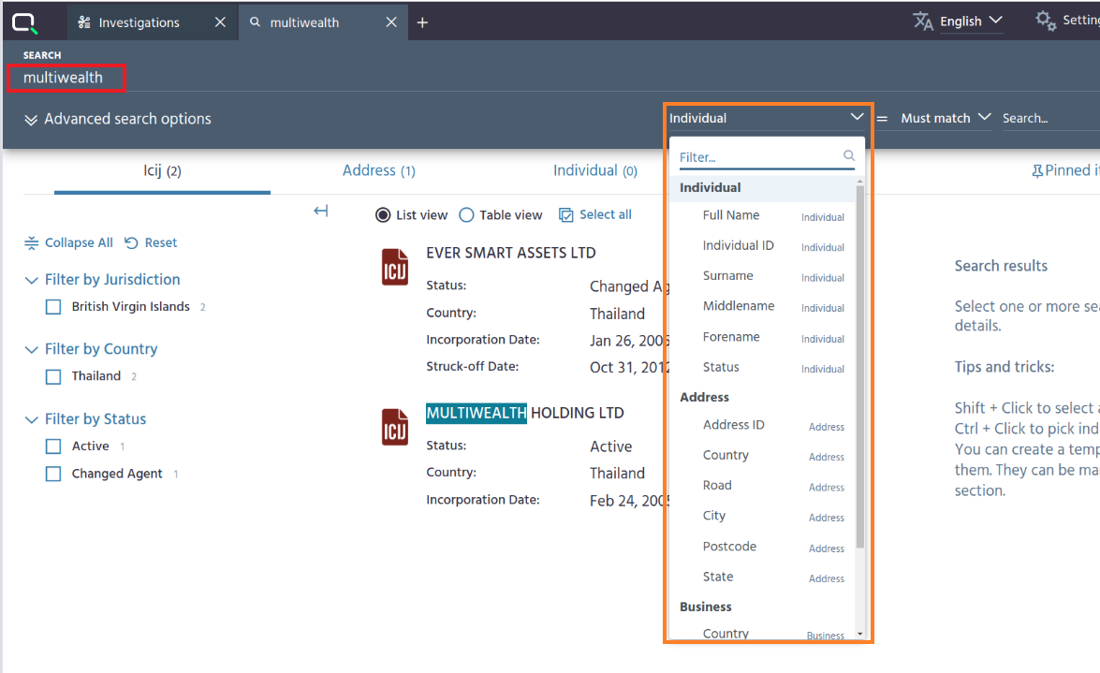
Task: Click the application logo in the top-left corner
Action: (x=25, y=21)
